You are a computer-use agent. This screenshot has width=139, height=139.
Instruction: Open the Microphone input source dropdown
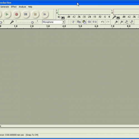(63, 22)
